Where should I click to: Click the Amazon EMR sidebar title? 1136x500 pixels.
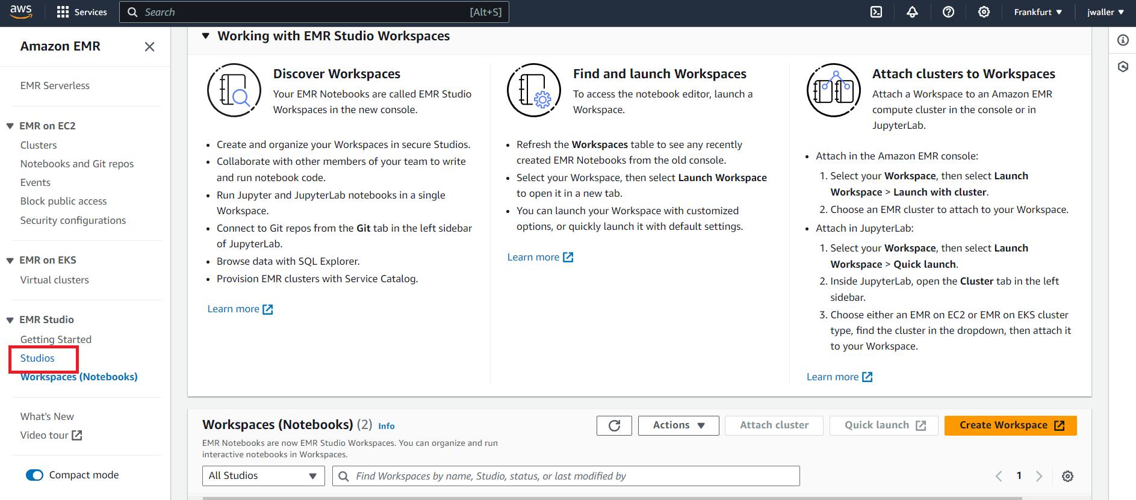60,46
